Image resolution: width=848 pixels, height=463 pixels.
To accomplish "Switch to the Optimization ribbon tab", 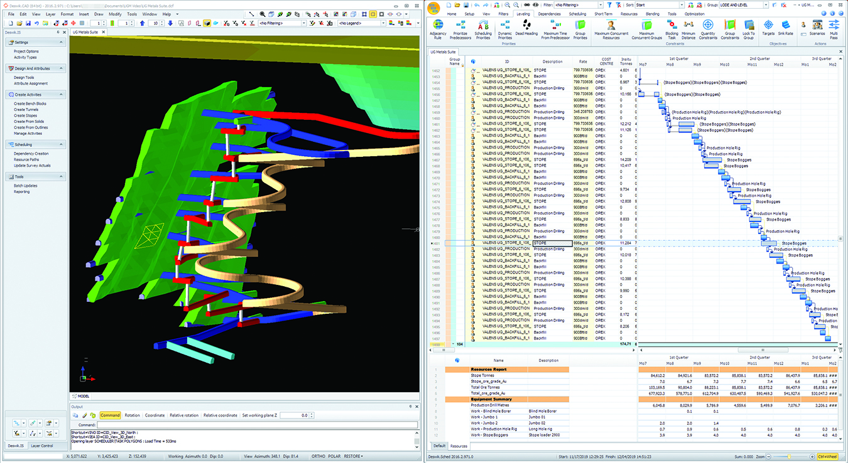I will [x=695, y=13].
